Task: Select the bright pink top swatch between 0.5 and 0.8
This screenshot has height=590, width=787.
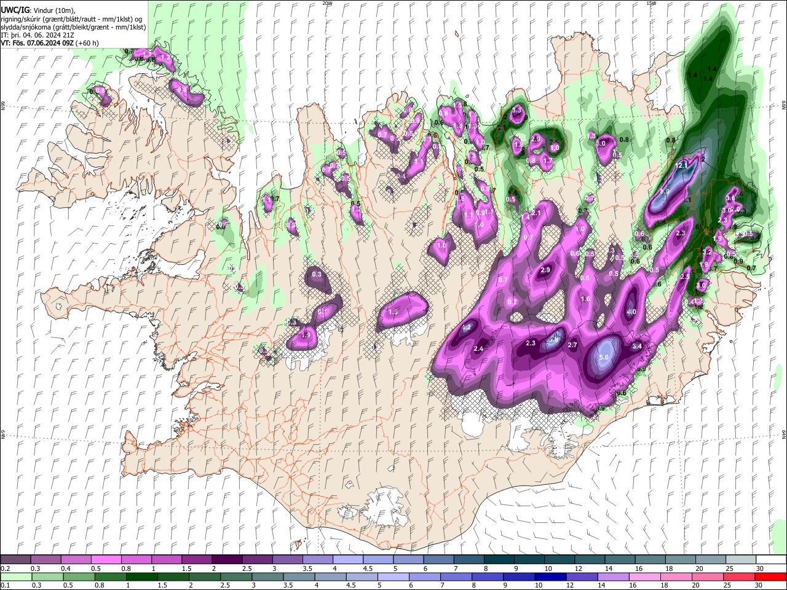Action: 106,559
